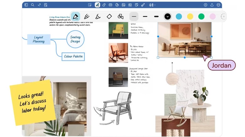Select the sticky note tool
Screen dimensions: 245x137
click(x=136, y=5)
